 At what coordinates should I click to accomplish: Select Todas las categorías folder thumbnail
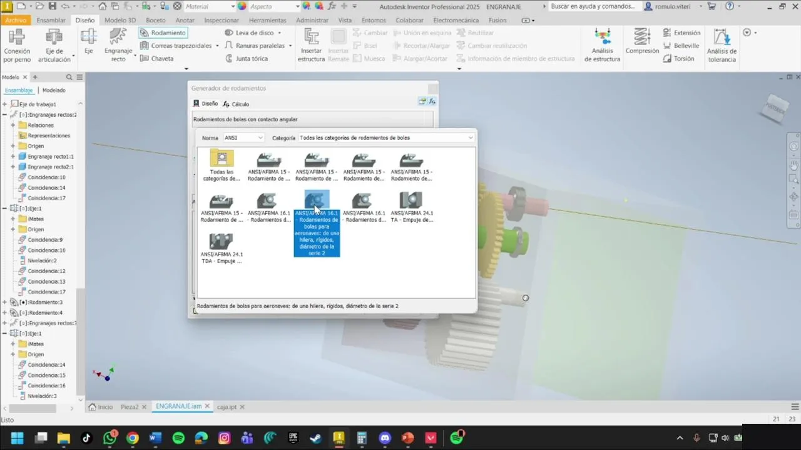tap(222, 166)
